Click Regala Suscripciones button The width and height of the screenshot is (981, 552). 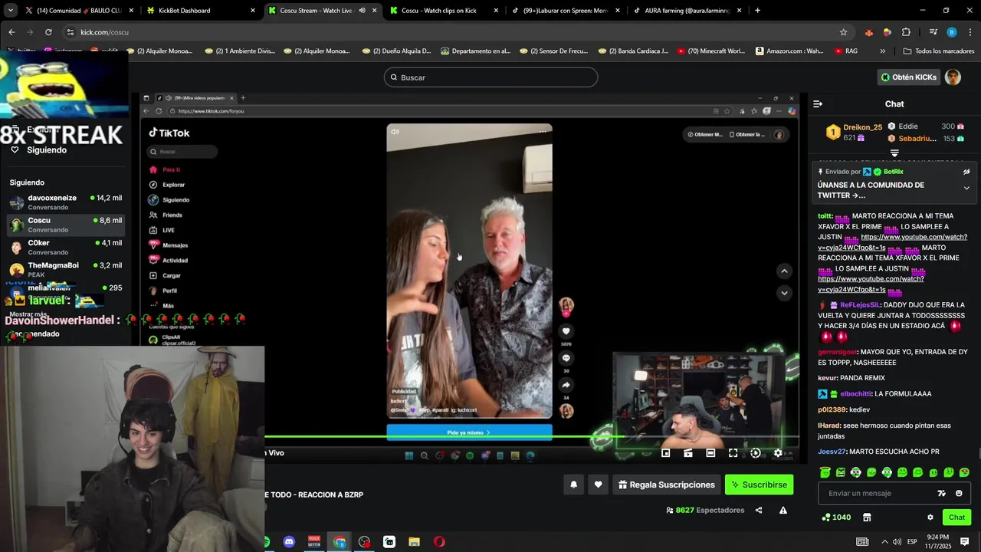click(x=666, y=485)
